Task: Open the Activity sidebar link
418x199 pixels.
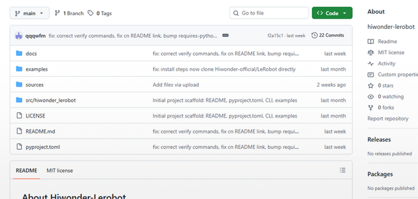Action: click(386, 64)
